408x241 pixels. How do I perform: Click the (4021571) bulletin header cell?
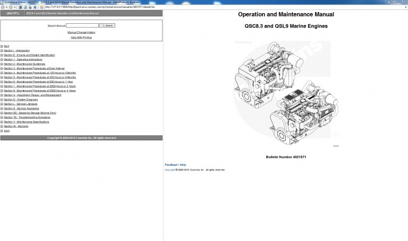[13, 13]
